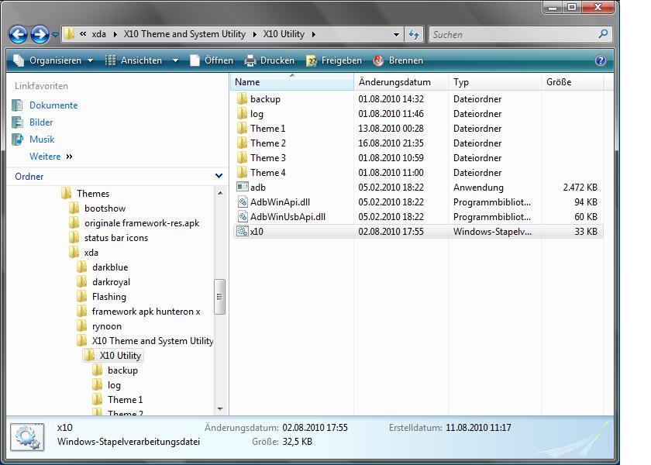Select the AdbWinApi.dll file icon
This screenshot has width=651, height=465.
(242, 202)
